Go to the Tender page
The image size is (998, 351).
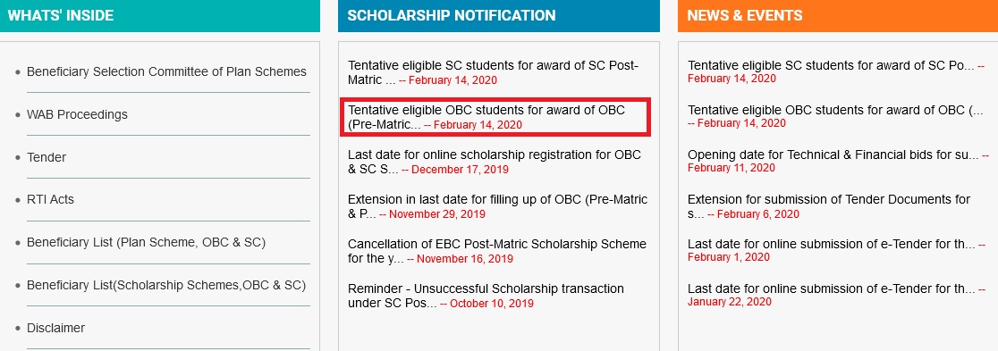47,157
